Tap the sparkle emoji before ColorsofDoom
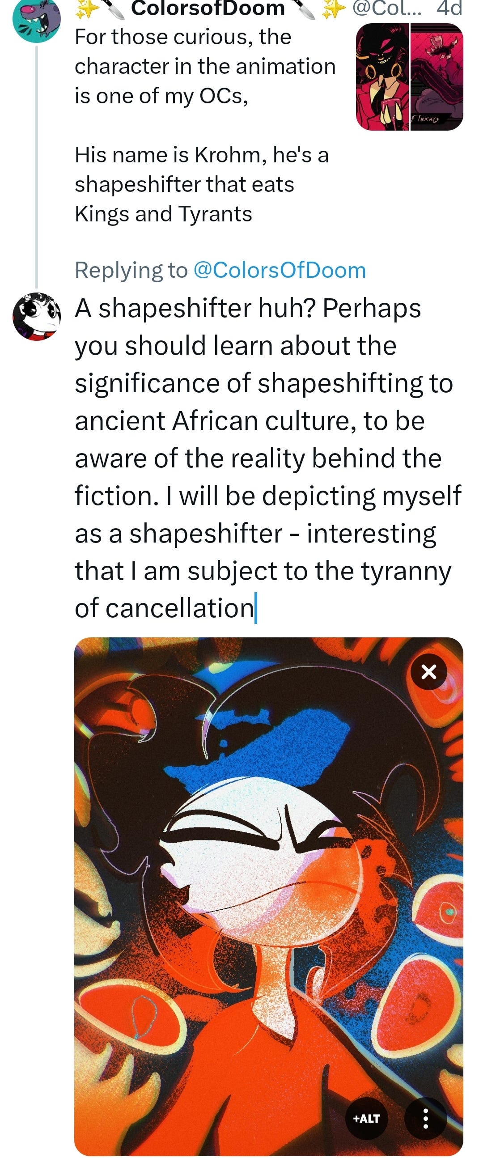 coord(85,9)
